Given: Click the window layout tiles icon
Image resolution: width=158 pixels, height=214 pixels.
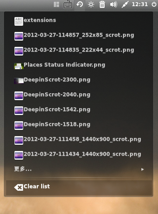Looking at the screenshot, I should (x=56, y=4).
